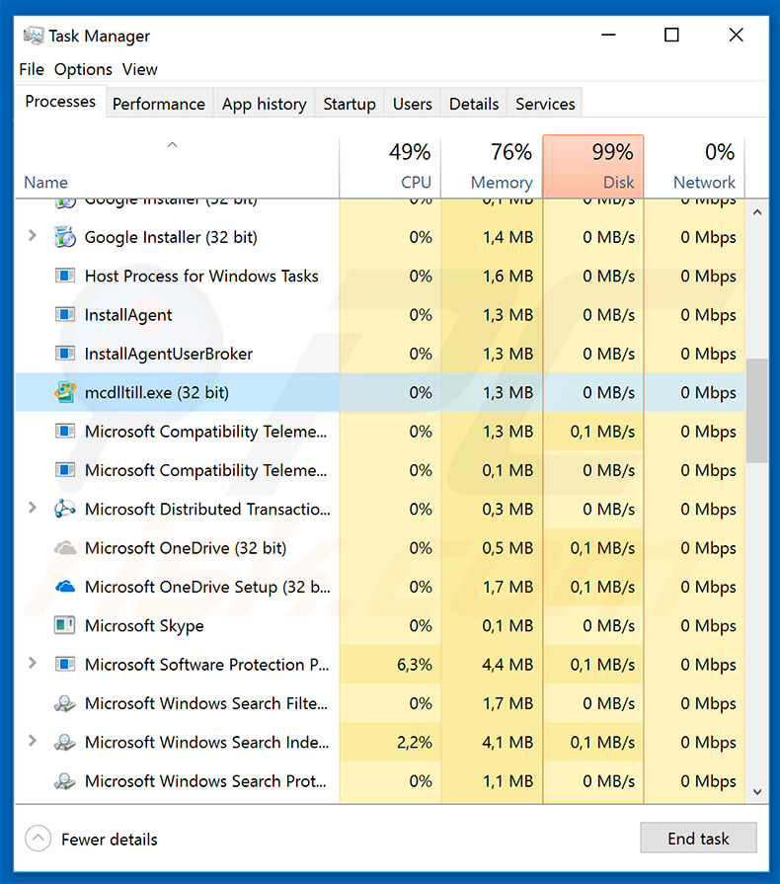Click the Microsoft Software Protection icon
This screenshot has width=780, height=884.
pyautogui.click(x=65, y=665)
